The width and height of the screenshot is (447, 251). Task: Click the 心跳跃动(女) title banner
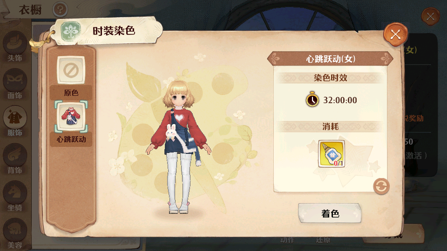[x=330, y=59]
